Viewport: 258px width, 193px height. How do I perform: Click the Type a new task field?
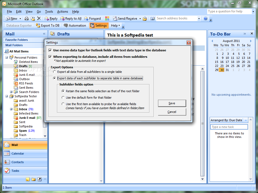229,127
